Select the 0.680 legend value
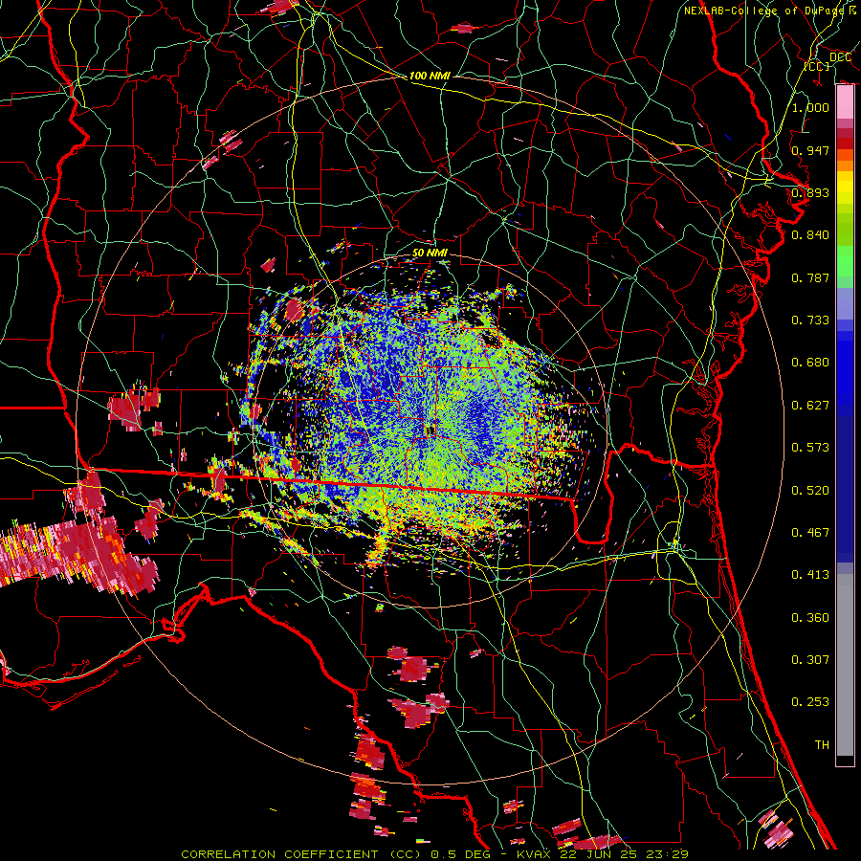861x861 pixels. (810, 363)
